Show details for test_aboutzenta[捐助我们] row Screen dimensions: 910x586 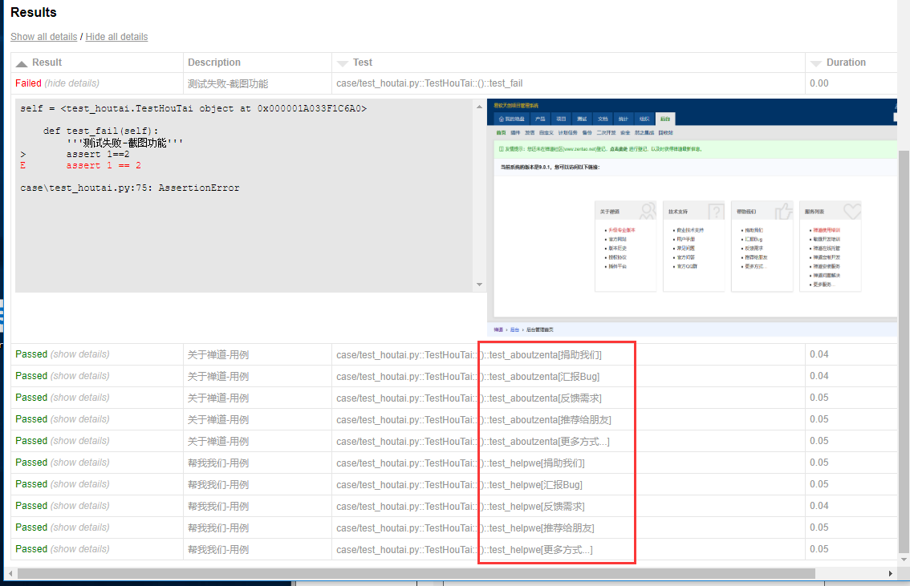click(x=80, y=354)
